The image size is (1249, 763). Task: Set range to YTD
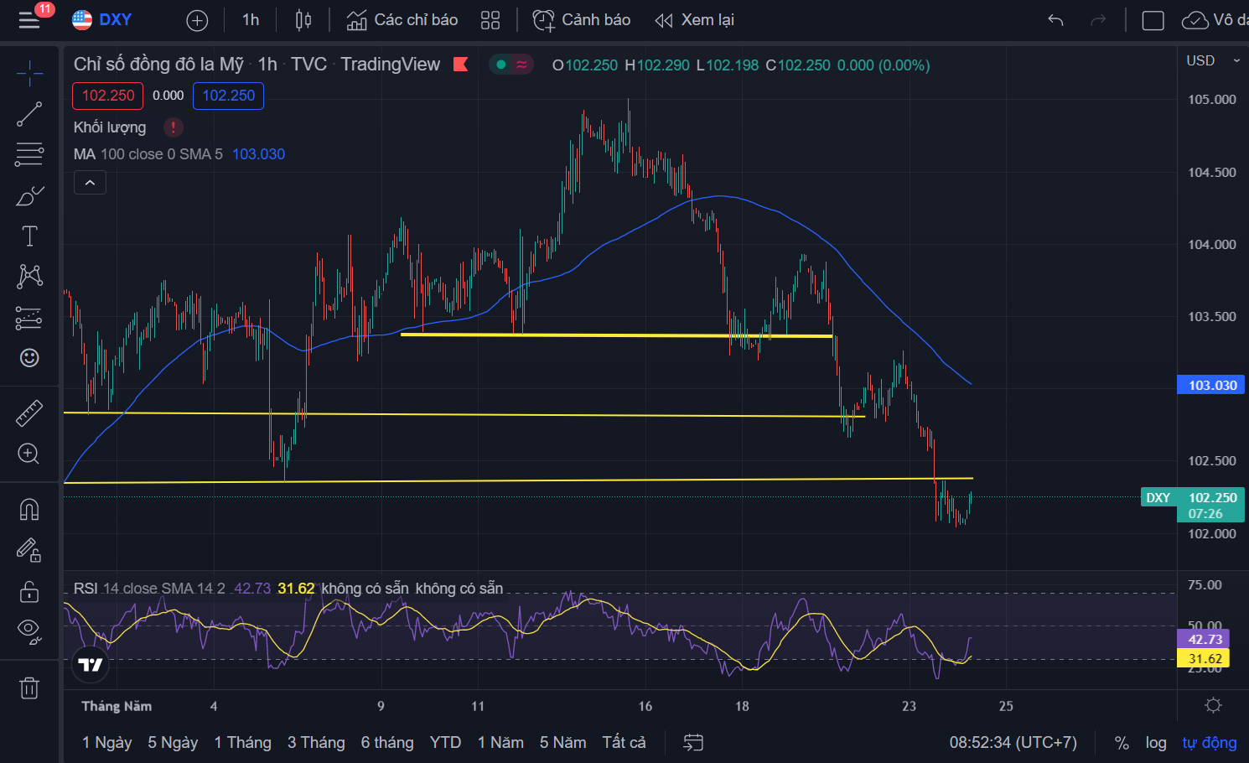pyautogui.click(x=445, y=742)
